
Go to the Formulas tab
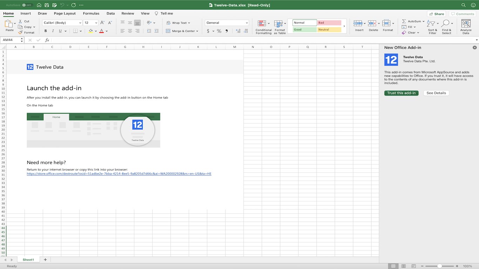[91, 13]
